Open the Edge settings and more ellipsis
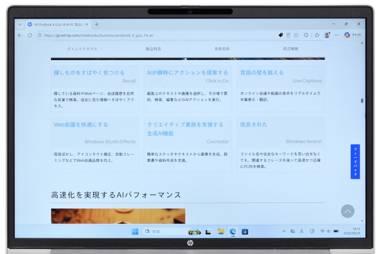Viewport: 381px width, 254px height. coord(337,35)
